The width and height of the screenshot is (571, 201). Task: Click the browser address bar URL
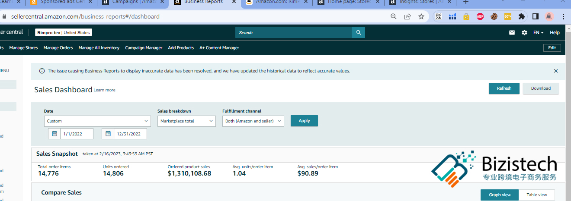coord(85,17)
